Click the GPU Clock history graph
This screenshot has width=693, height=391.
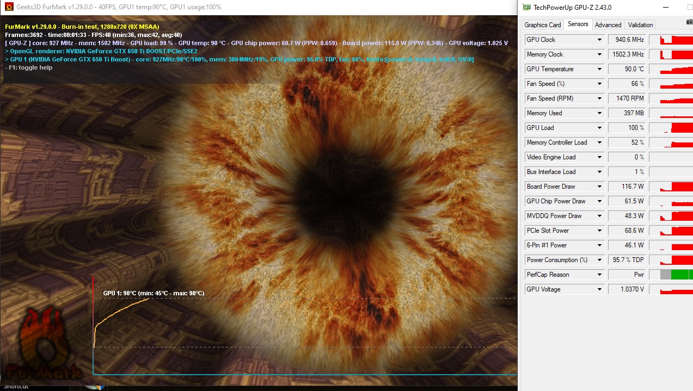(671, 40)
